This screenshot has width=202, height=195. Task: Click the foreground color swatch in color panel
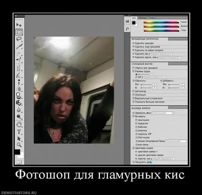point(134,23)
